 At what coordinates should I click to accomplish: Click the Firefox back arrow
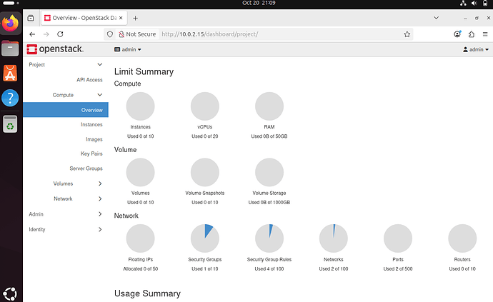pyautogui.click(x=32, y=34)
